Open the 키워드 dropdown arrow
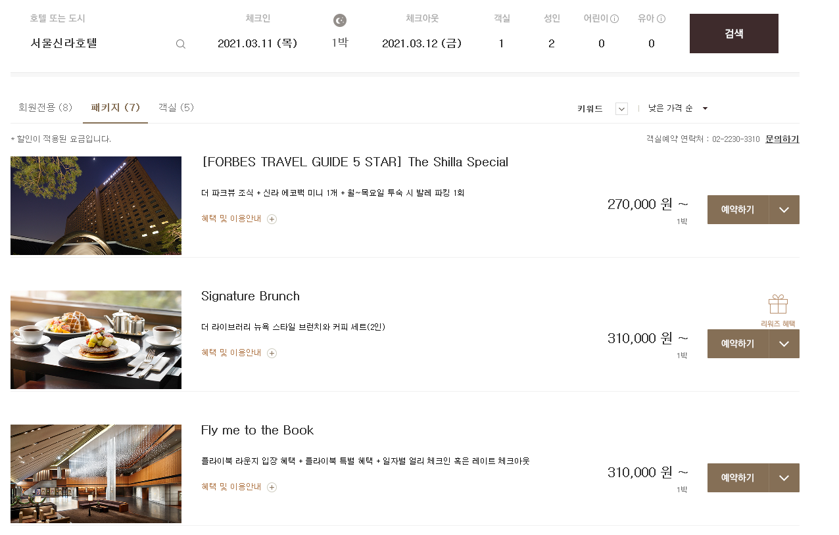This screenshot has height=535, width=839. 621,108
